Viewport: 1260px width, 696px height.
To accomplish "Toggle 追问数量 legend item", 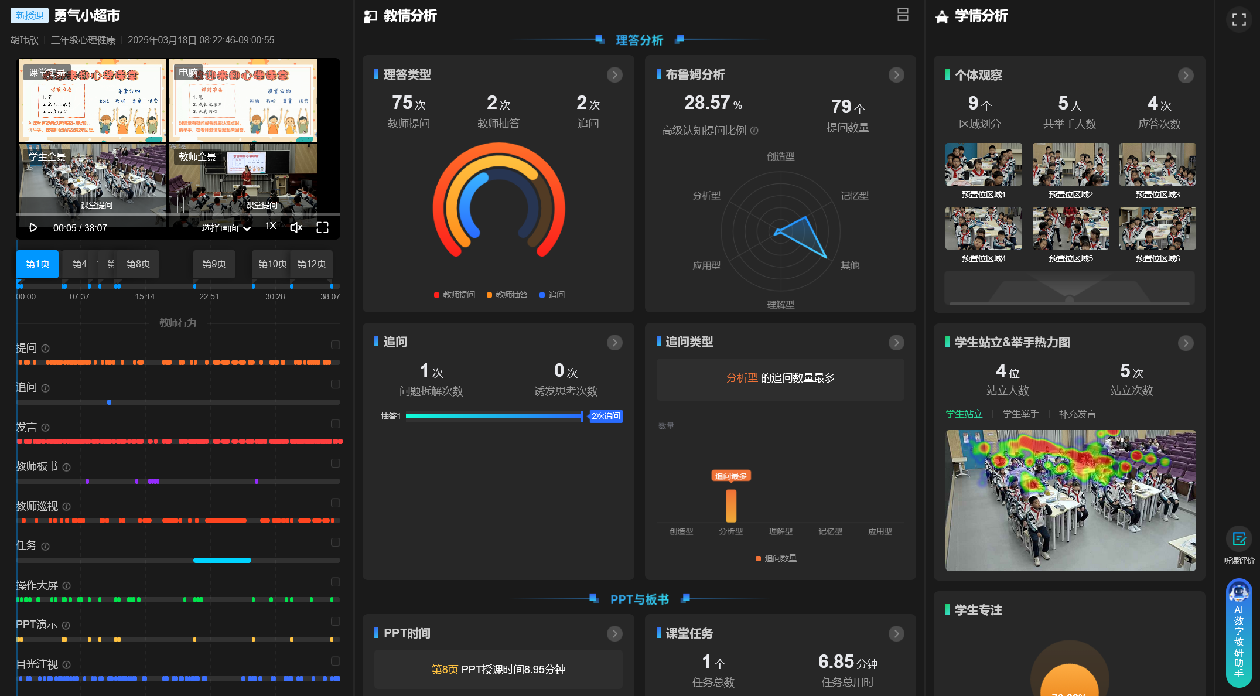I will (x=776, y=559).
